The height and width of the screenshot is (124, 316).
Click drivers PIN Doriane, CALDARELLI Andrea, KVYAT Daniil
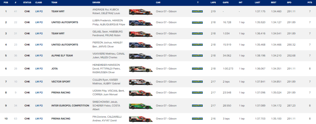click(x=107, y=118)
